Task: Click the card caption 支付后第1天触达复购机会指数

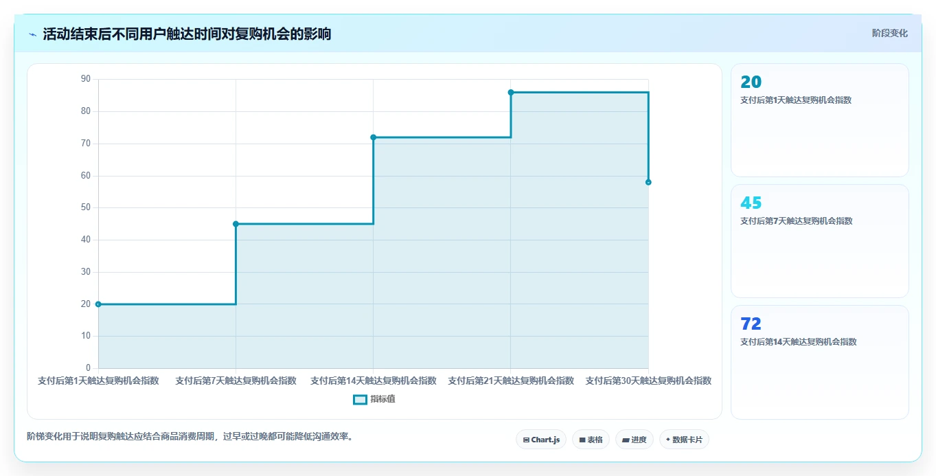Action: tap(796, 100)
